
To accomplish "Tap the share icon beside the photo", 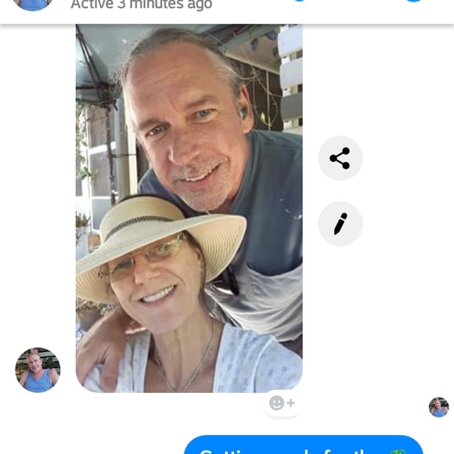I will pos(340,158).
